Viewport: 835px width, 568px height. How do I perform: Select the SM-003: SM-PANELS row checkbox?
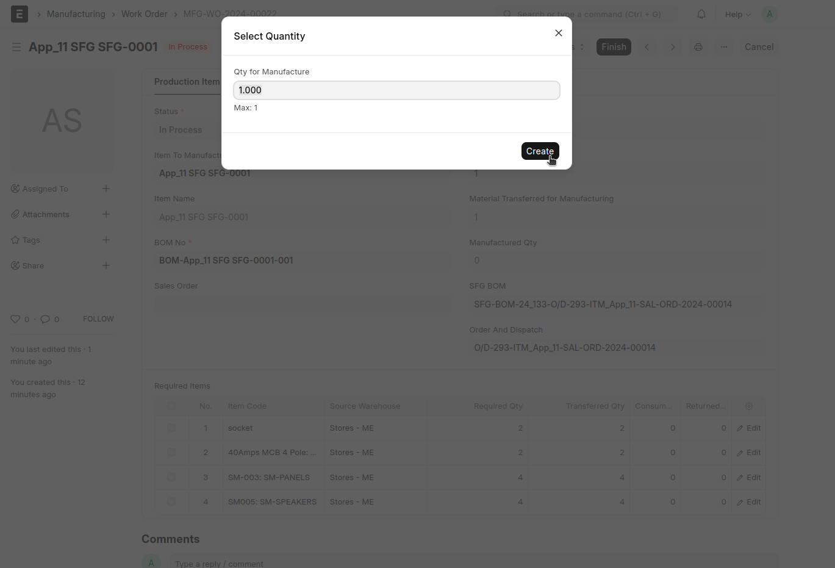coord(171,478)
